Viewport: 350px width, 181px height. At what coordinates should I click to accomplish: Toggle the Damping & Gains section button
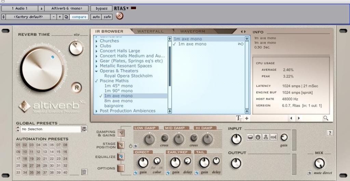pos(121,133)
